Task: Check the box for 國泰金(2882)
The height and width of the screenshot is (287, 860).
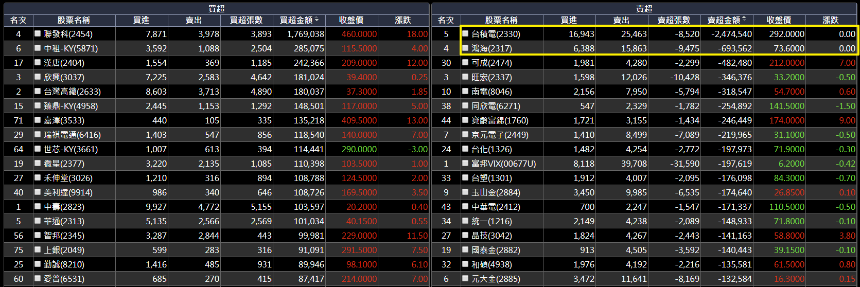Action: pyautogui.click(x=465, y=249)
